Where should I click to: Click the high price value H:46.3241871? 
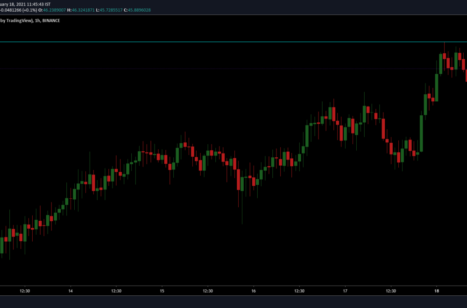coord(81,10)
